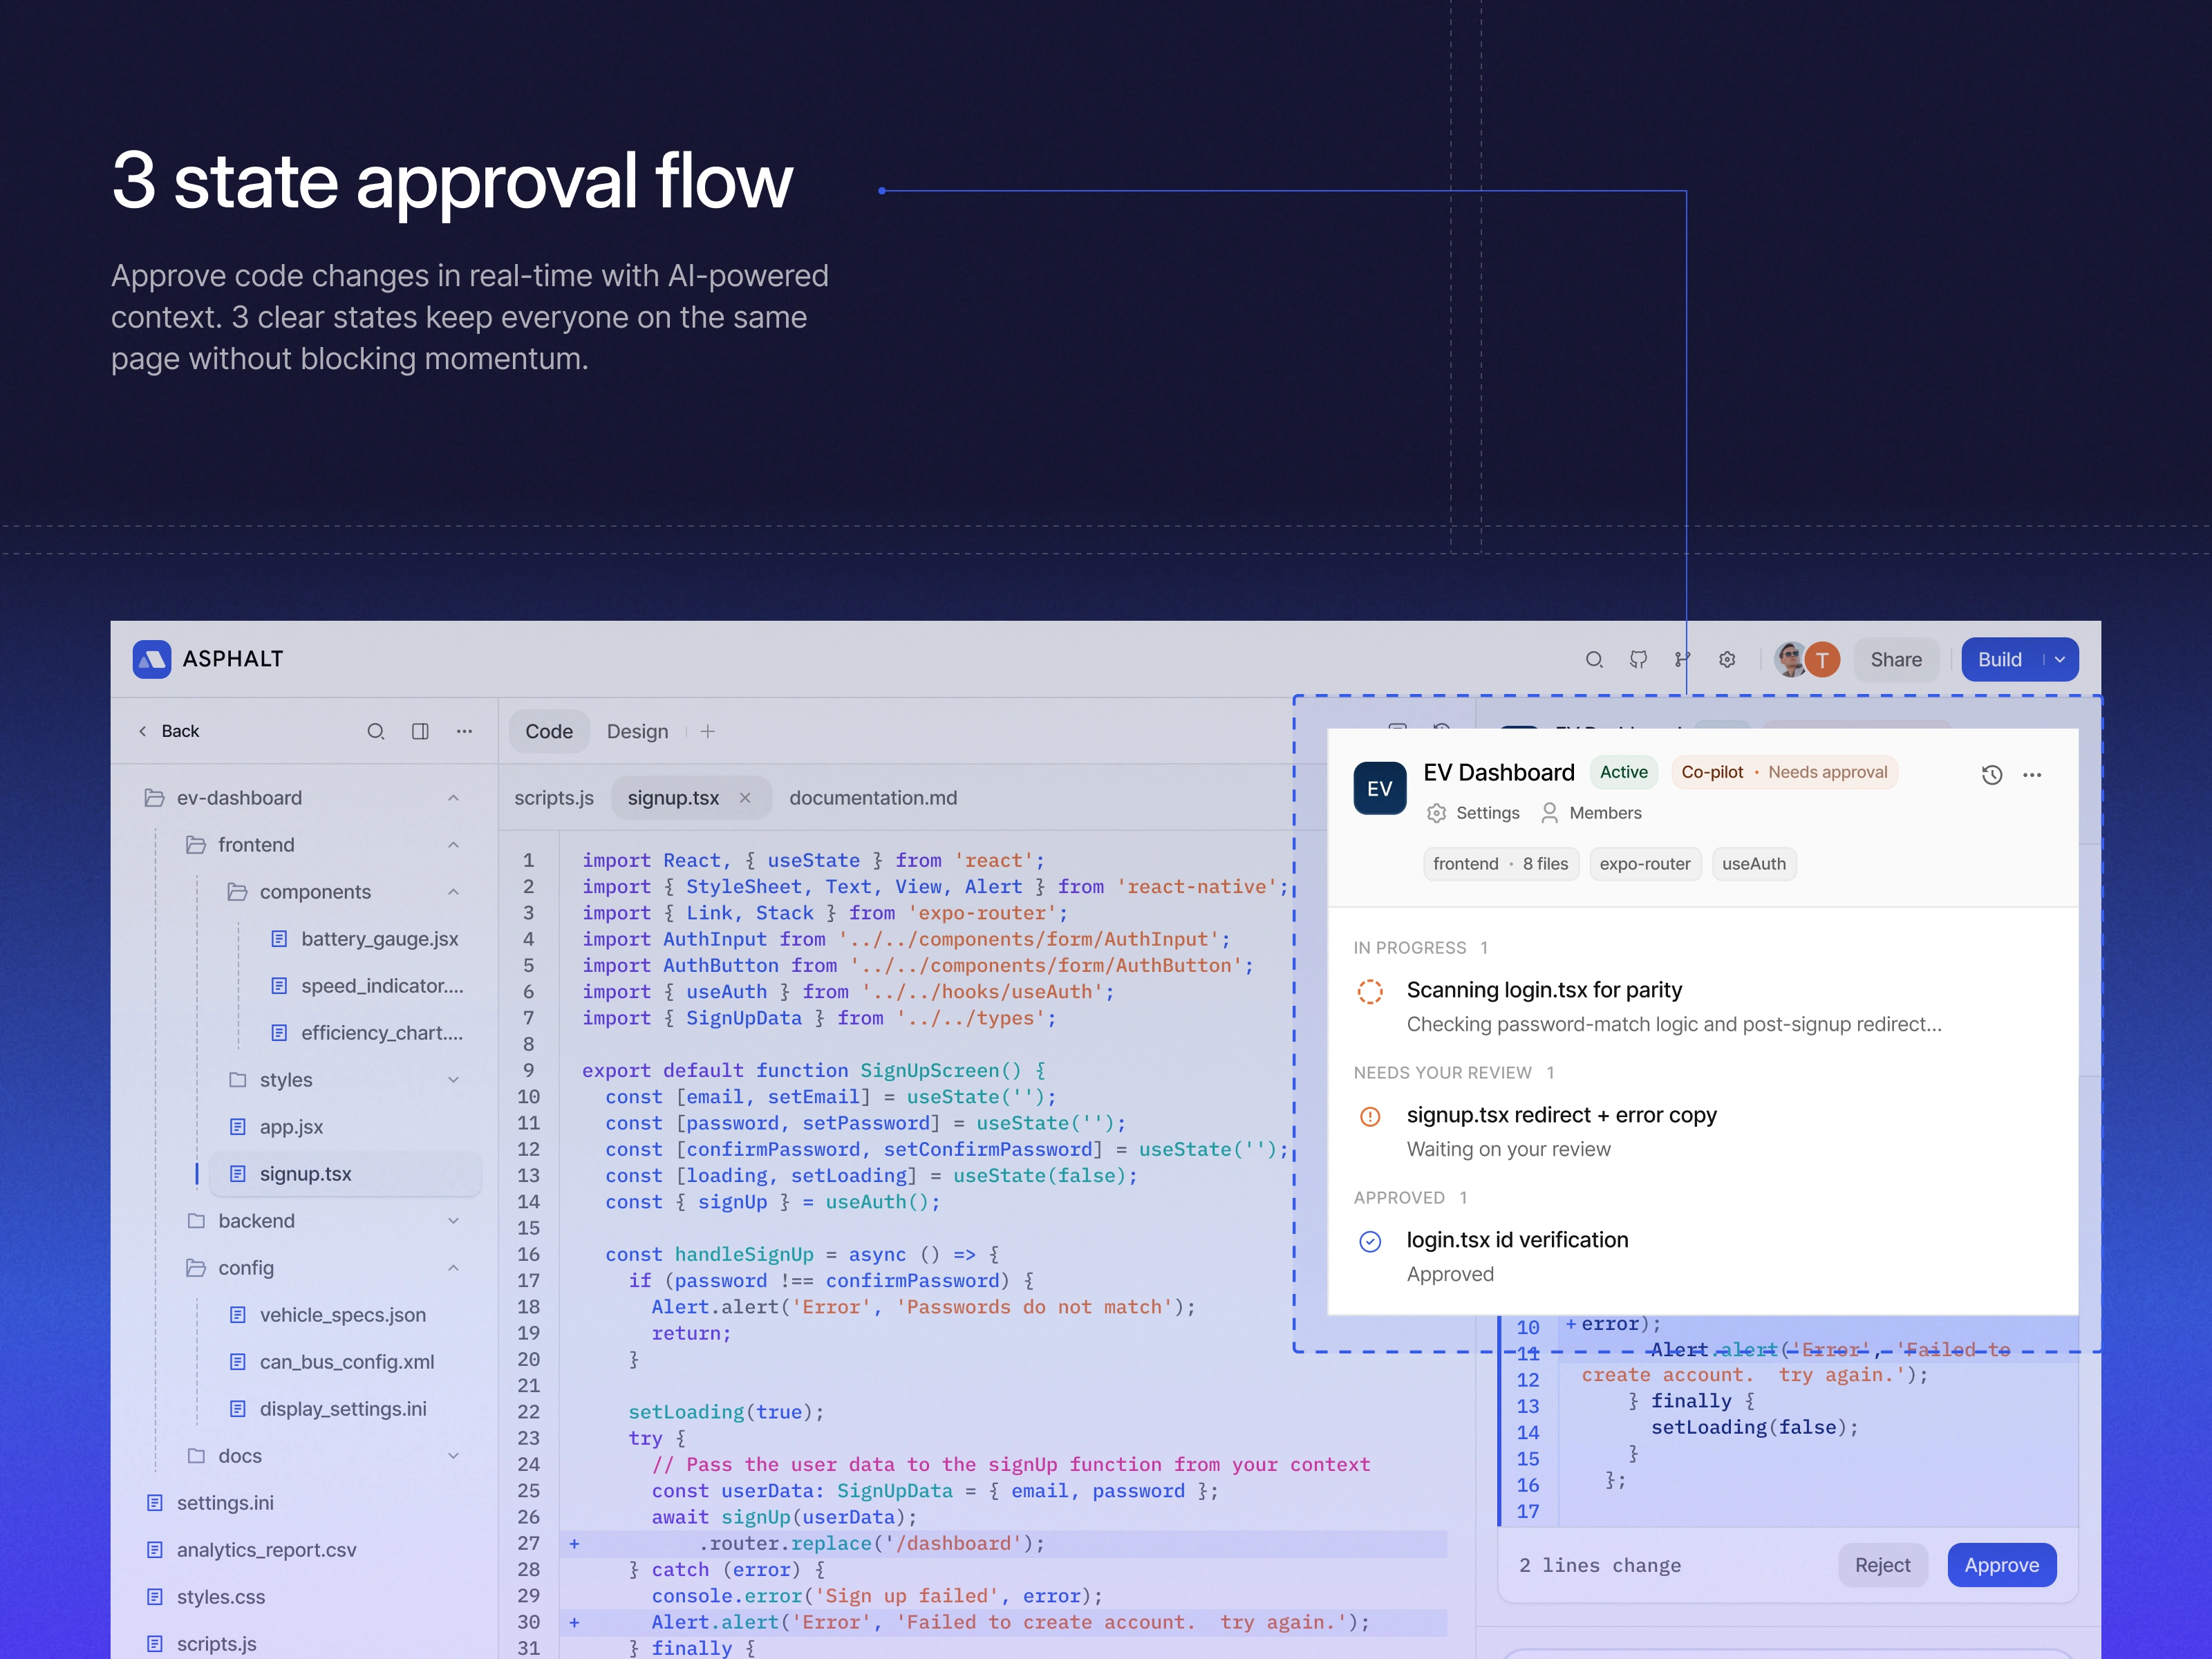Switch to the Design tab
The image size is (2212, 1659).
637,731
